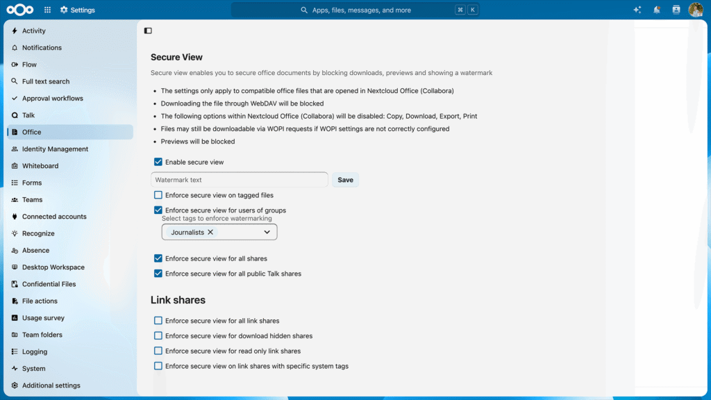Open File actions settings
Screen dimensions: 711x400
70,301
